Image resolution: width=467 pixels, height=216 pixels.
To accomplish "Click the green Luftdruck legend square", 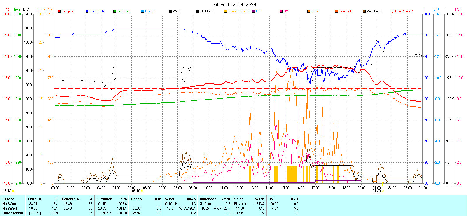I will pyautogui.click(x=115, y=11).
